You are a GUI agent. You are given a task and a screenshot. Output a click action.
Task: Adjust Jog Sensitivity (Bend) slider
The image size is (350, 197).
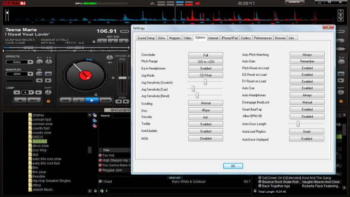pos(197,95)
